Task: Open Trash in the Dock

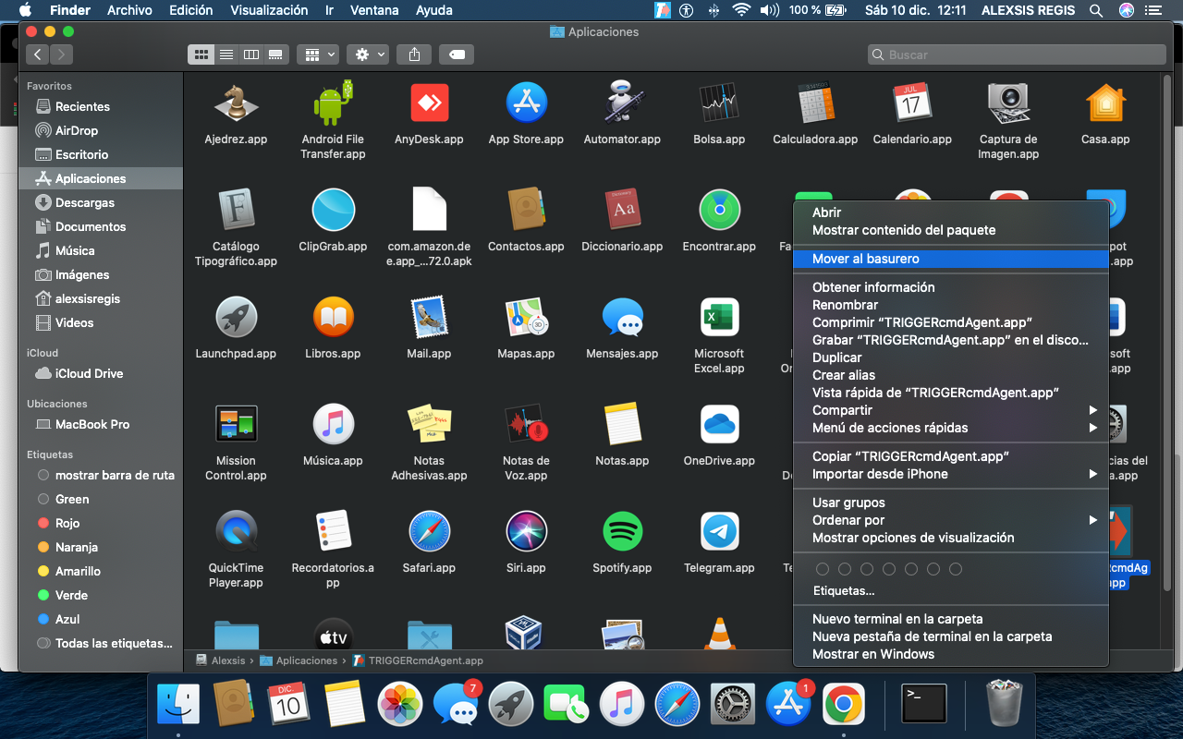Action: coord(1005,705)
